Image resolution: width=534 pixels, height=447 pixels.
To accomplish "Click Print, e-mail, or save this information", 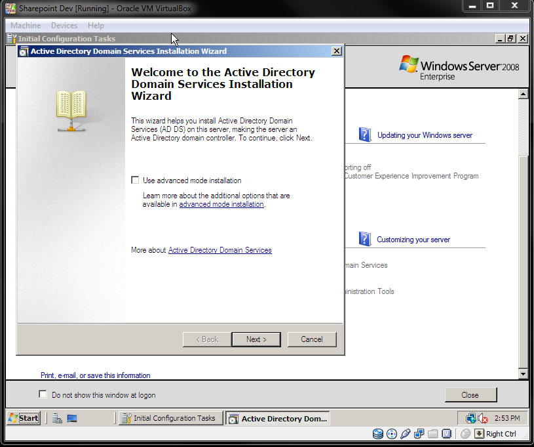I will pos(96,375).
